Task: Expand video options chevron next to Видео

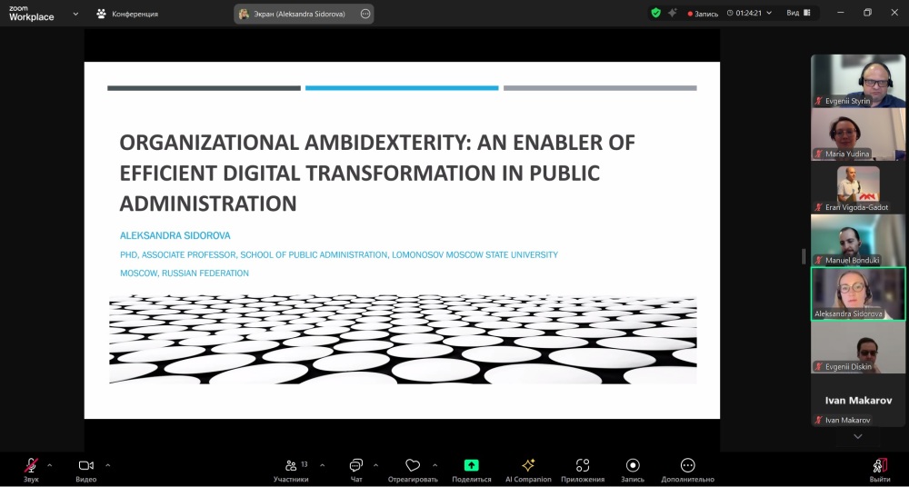Action: click(x=108, y=465)
